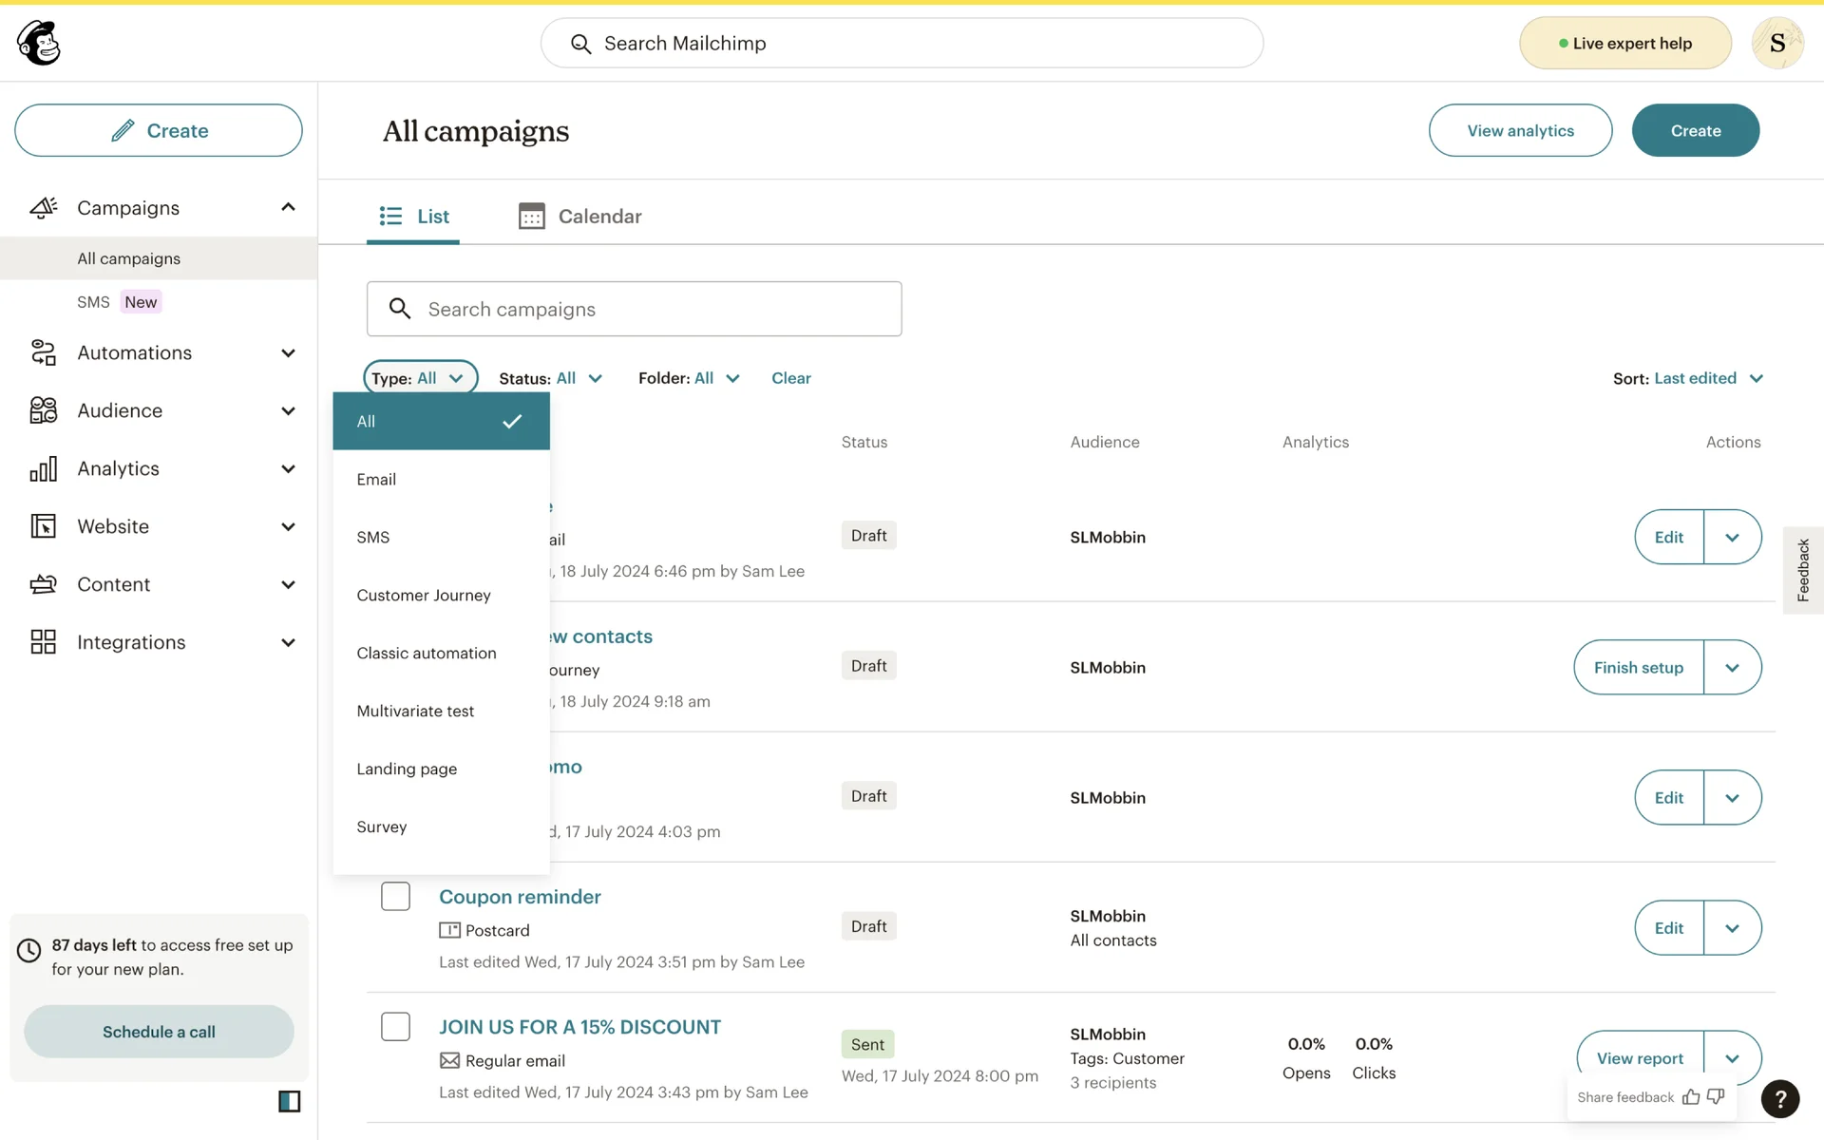Click the Integrations grid icon
The image size is (1824, 1140).
coord(43,642)
